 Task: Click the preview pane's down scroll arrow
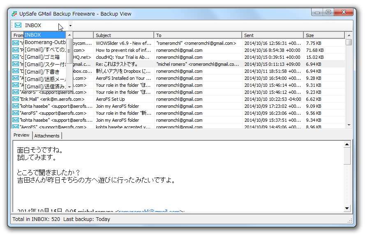click(x=347, y=208)
